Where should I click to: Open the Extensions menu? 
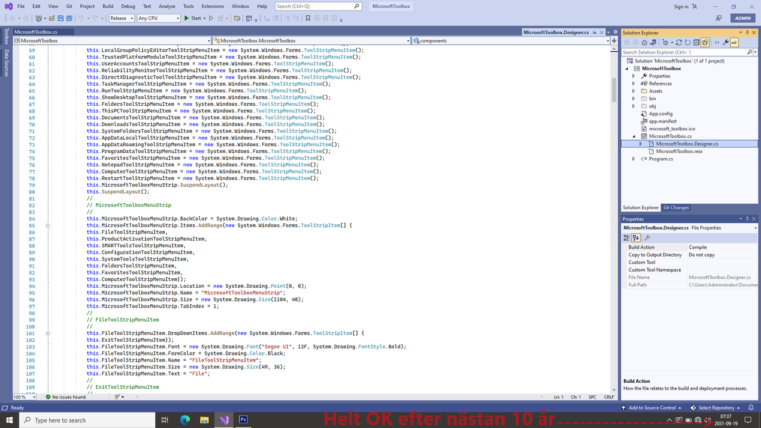click(213, 7)
